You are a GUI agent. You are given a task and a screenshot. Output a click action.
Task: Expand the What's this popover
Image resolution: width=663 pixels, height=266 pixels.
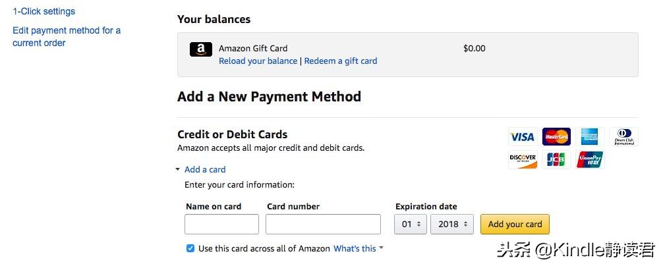click(x=358, y=248)
